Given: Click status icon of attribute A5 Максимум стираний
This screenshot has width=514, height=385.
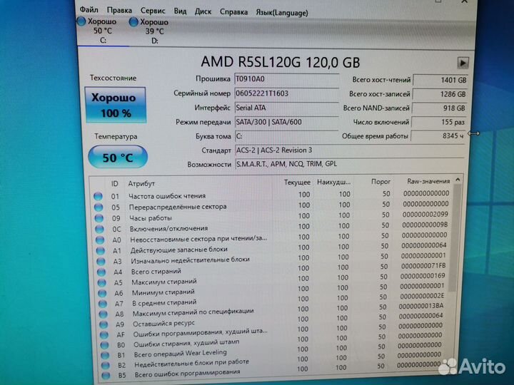Looking at the screenshot, I should 101,282.
